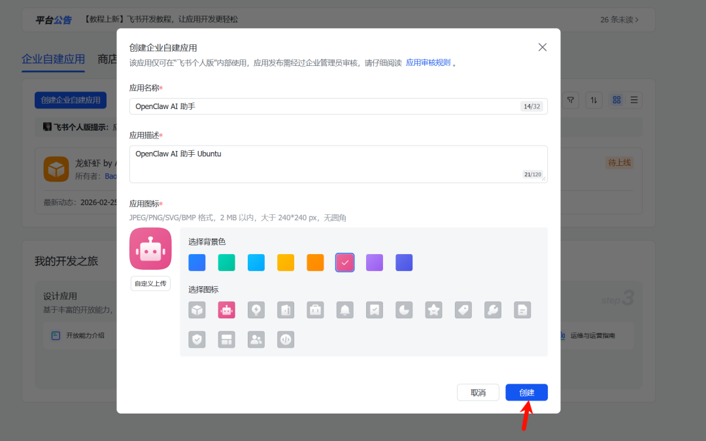Choose the two-people group app icon
Image resolution: width=706 pixels, height=441 pixels.
coord(256,340)
